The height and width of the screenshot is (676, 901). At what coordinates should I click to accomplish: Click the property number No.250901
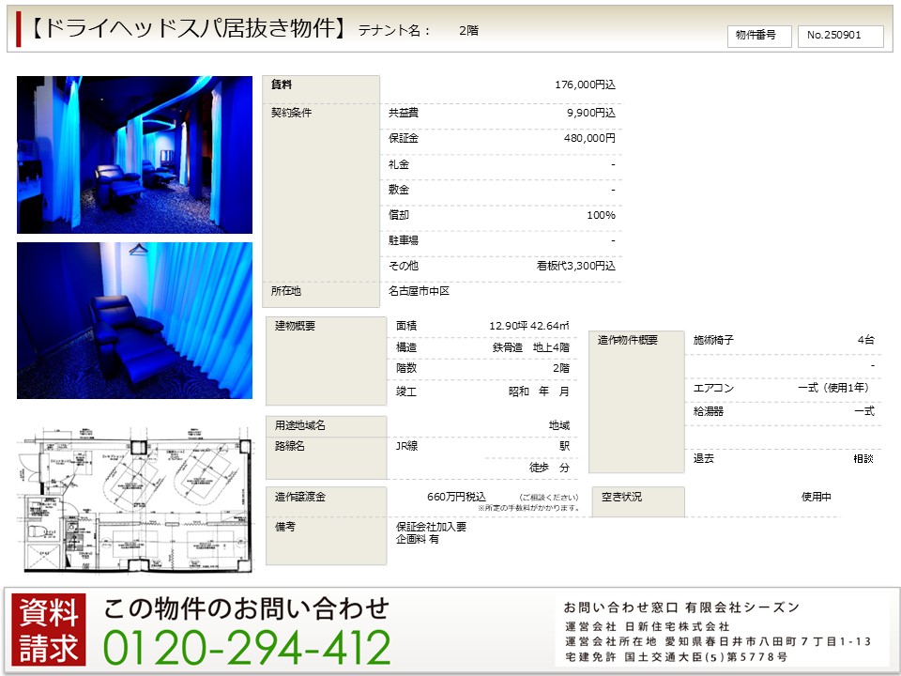pyautogui.click(x=840, y=36)
